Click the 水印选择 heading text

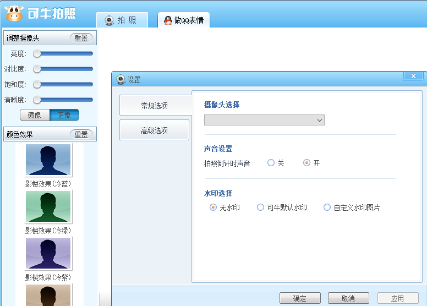[x=218, y=194]
